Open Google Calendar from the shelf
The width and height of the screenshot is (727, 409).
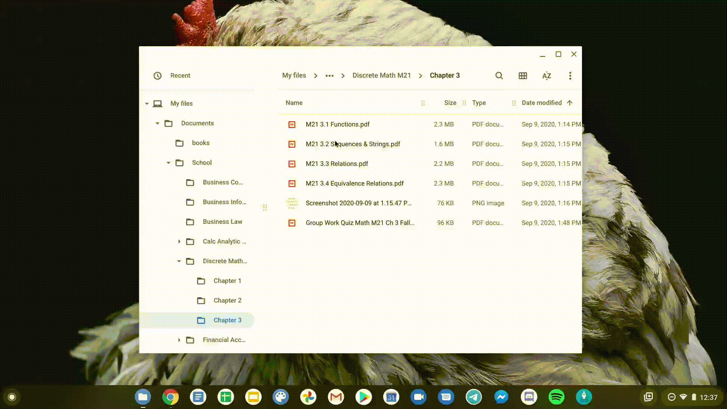point(391,397)
